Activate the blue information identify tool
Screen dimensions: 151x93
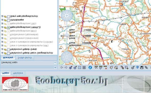coord(90,68)
